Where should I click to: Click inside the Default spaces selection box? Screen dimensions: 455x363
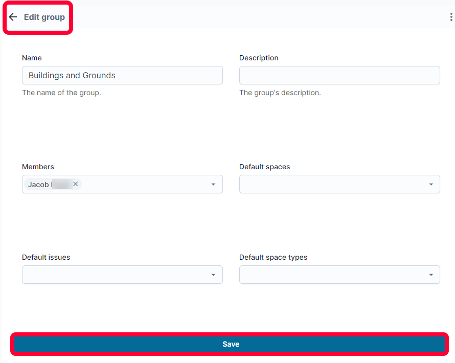(339, 184)
